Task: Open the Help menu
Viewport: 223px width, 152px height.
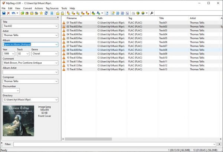Action: point(72,9)
